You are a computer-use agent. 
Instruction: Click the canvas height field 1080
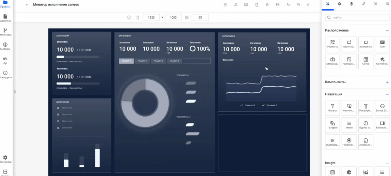[173, 17]
